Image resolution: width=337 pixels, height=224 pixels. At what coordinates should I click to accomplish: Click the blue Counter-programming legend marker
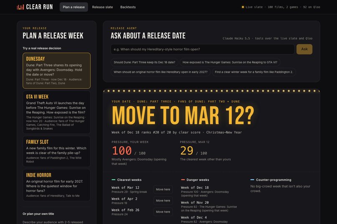pos(252,180)
